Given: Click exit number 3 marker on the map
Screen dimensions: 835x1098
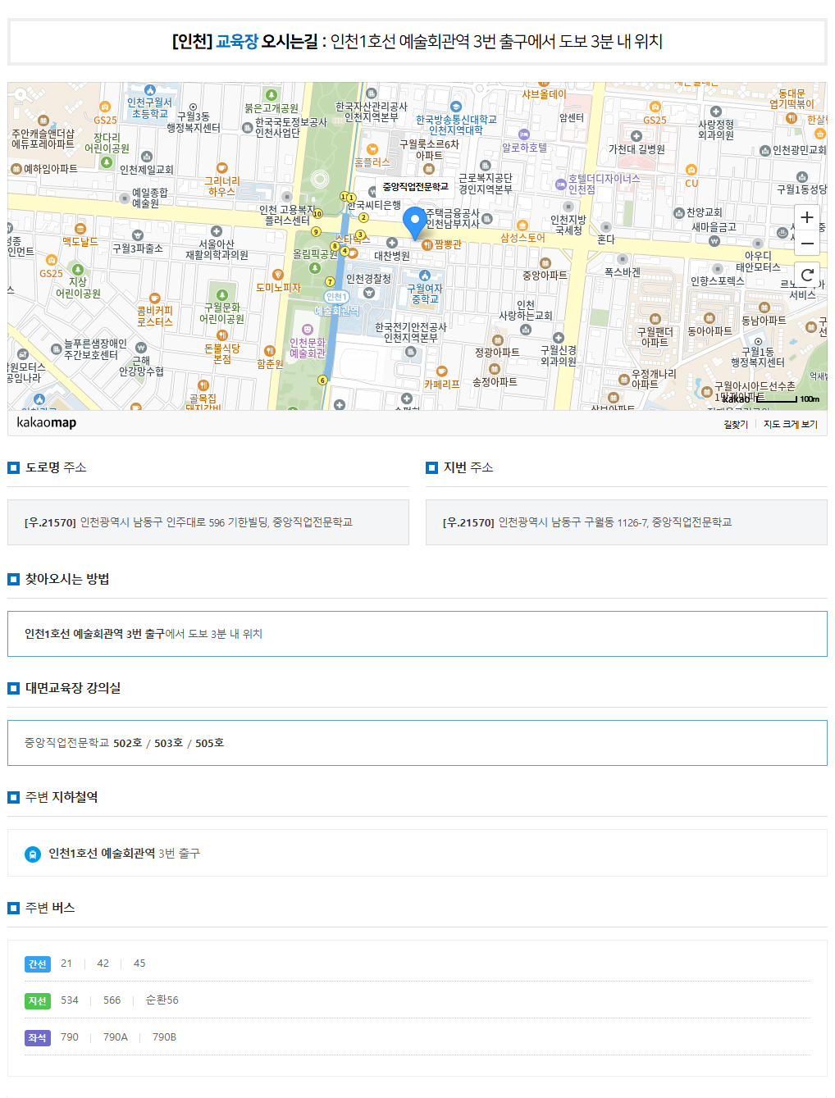Looking at the screenshot, I should click(360, 235).
